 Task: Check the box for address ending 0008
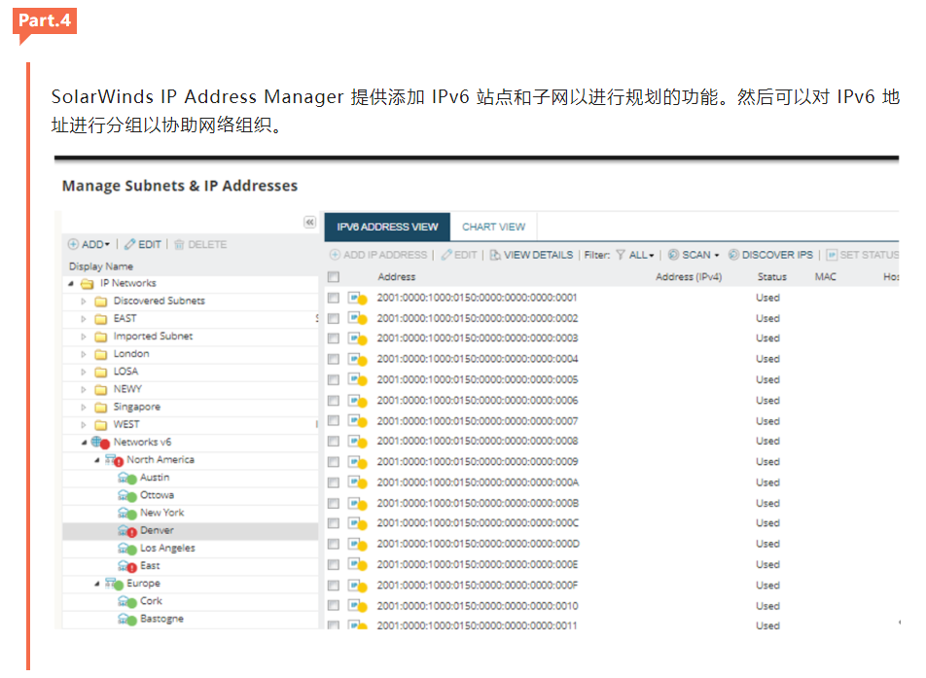tap(334, 442)
